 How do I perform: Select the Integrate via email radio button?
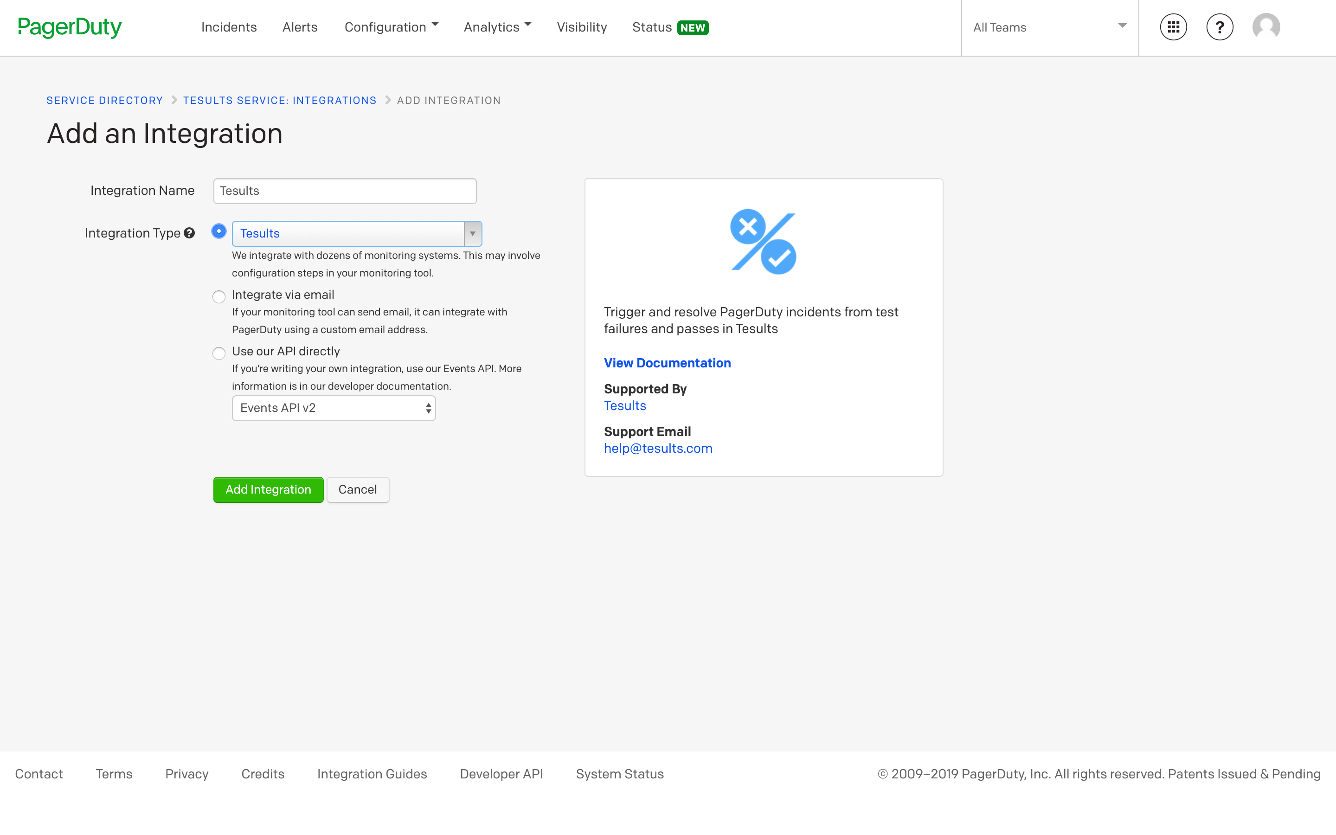click(218, 295)
